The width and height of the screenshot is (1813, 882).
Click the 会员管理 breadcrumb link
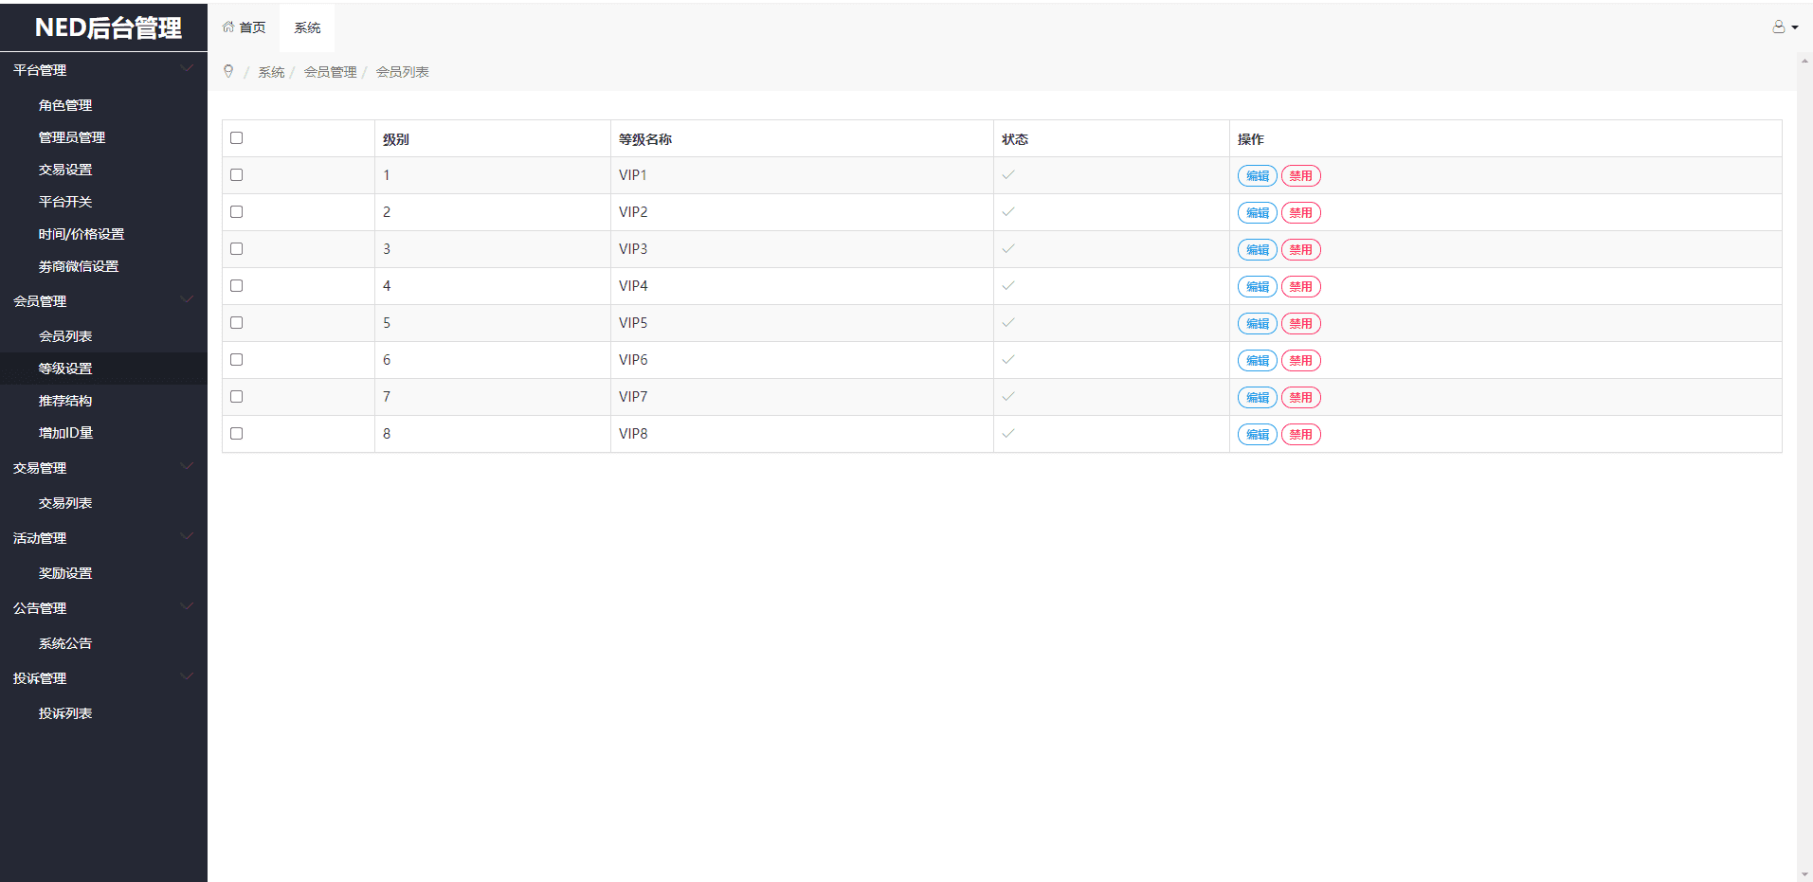[330, 72]
